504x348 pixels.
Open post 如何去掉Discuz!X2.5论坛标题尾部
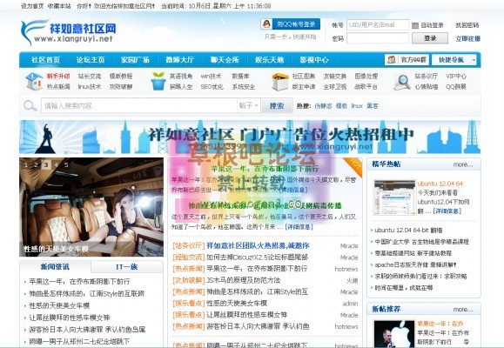click(257, 257)
